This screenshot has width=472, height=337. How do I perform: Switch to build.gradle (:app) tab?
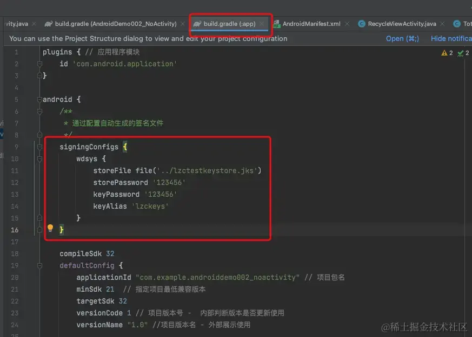coord(229,24)
